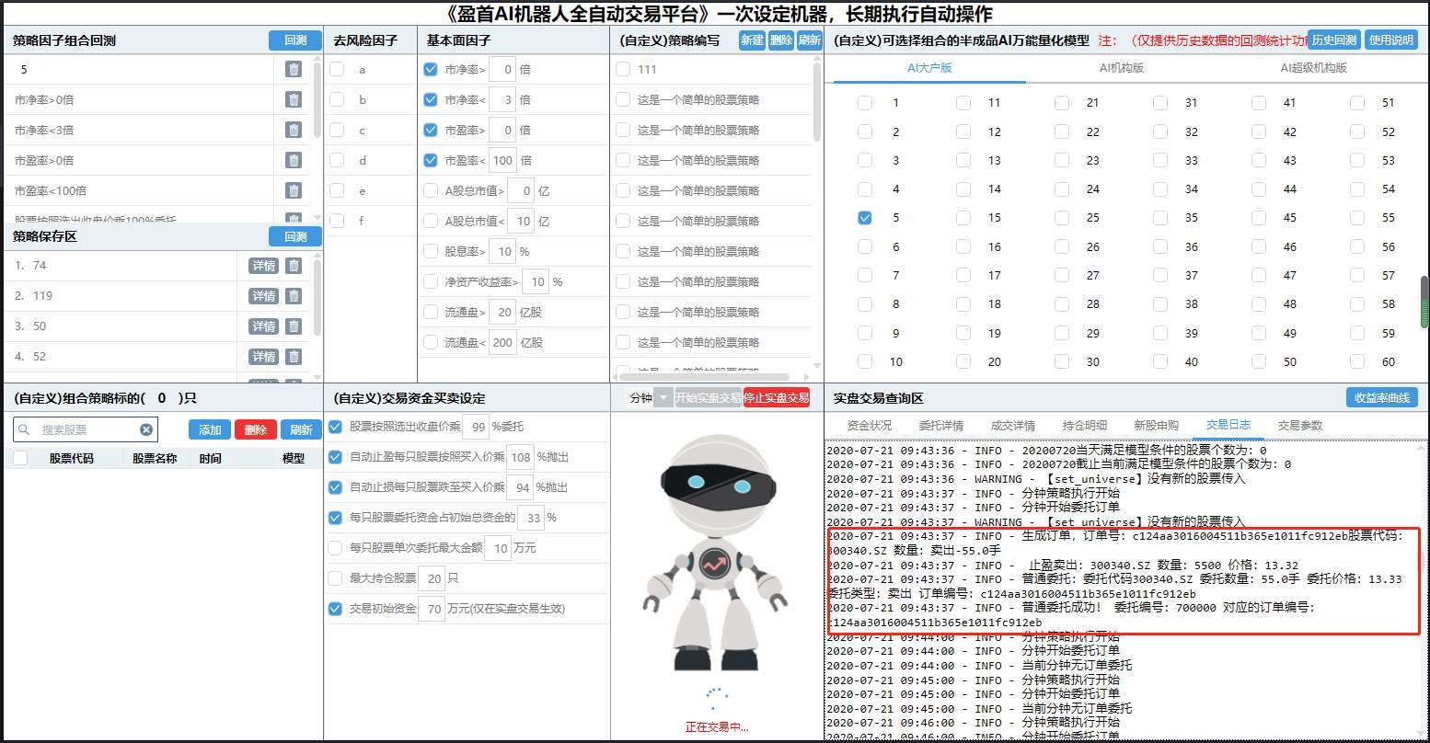The width and height of the screenshot is (1430, 743).
Task: Delete the "5" strategy using its trash icon
Action: click(x=294, y=68)
